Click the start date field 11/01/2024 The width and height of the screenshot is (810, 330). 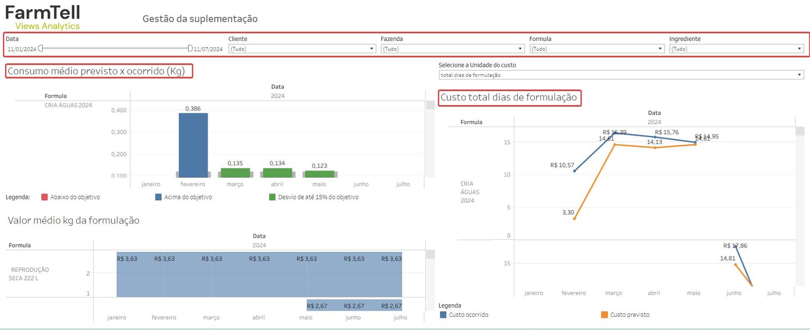click(22, 49)
